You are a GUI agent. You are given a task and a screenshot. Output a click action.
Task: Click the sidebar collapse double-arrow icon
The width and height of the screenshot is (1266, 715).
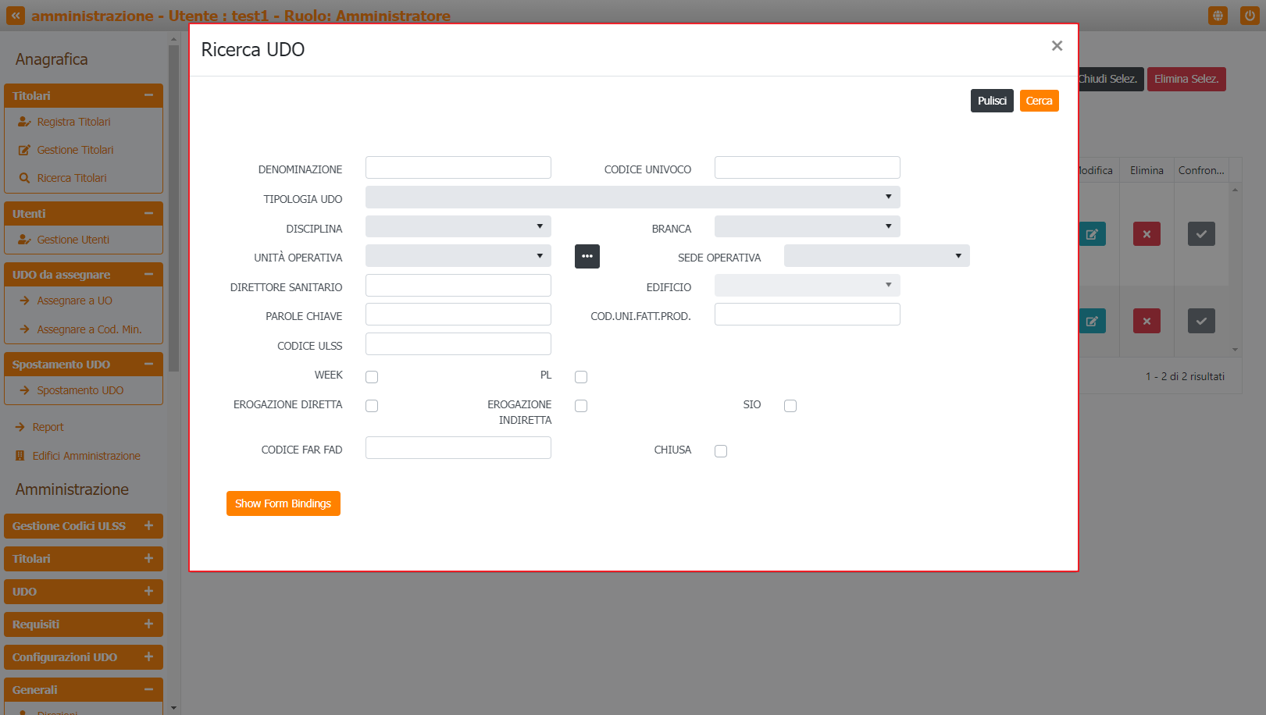tap(16, 16)
